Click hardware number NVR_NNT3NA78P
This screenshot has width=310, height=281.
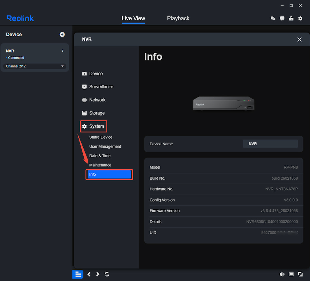click(x=282, y=189)
